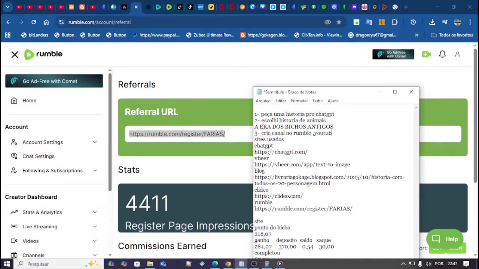Click the taskbar clock showing 22:47
479x269 pixels.
452,264
